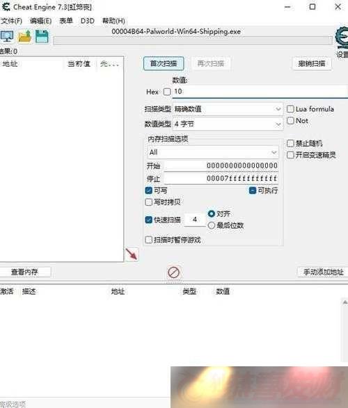
Task: Click the 数值 value input field
Action: [260, 92]
